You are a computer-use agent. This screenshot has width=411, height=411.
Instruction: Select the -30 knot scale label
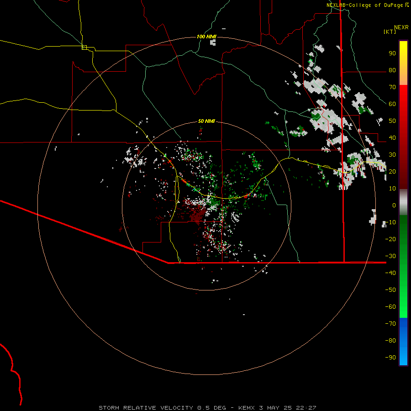390,256
